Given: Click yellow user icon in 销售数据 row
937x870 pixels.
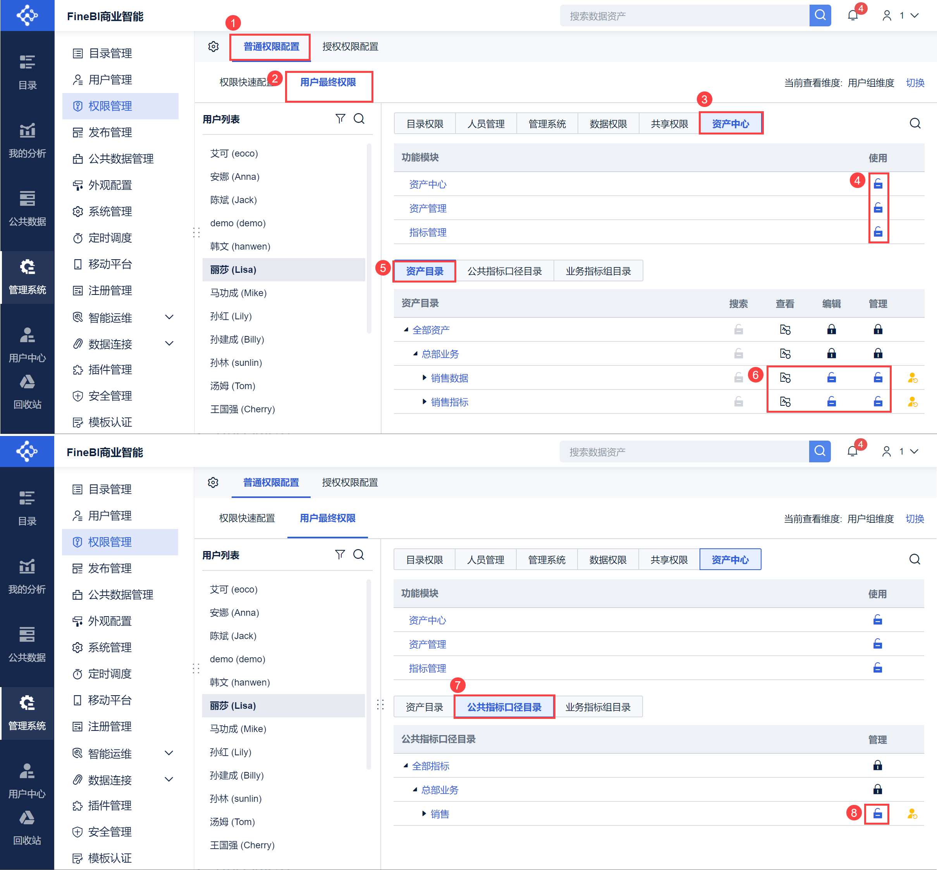Looking at the screenshot, I should click(912, 377).
